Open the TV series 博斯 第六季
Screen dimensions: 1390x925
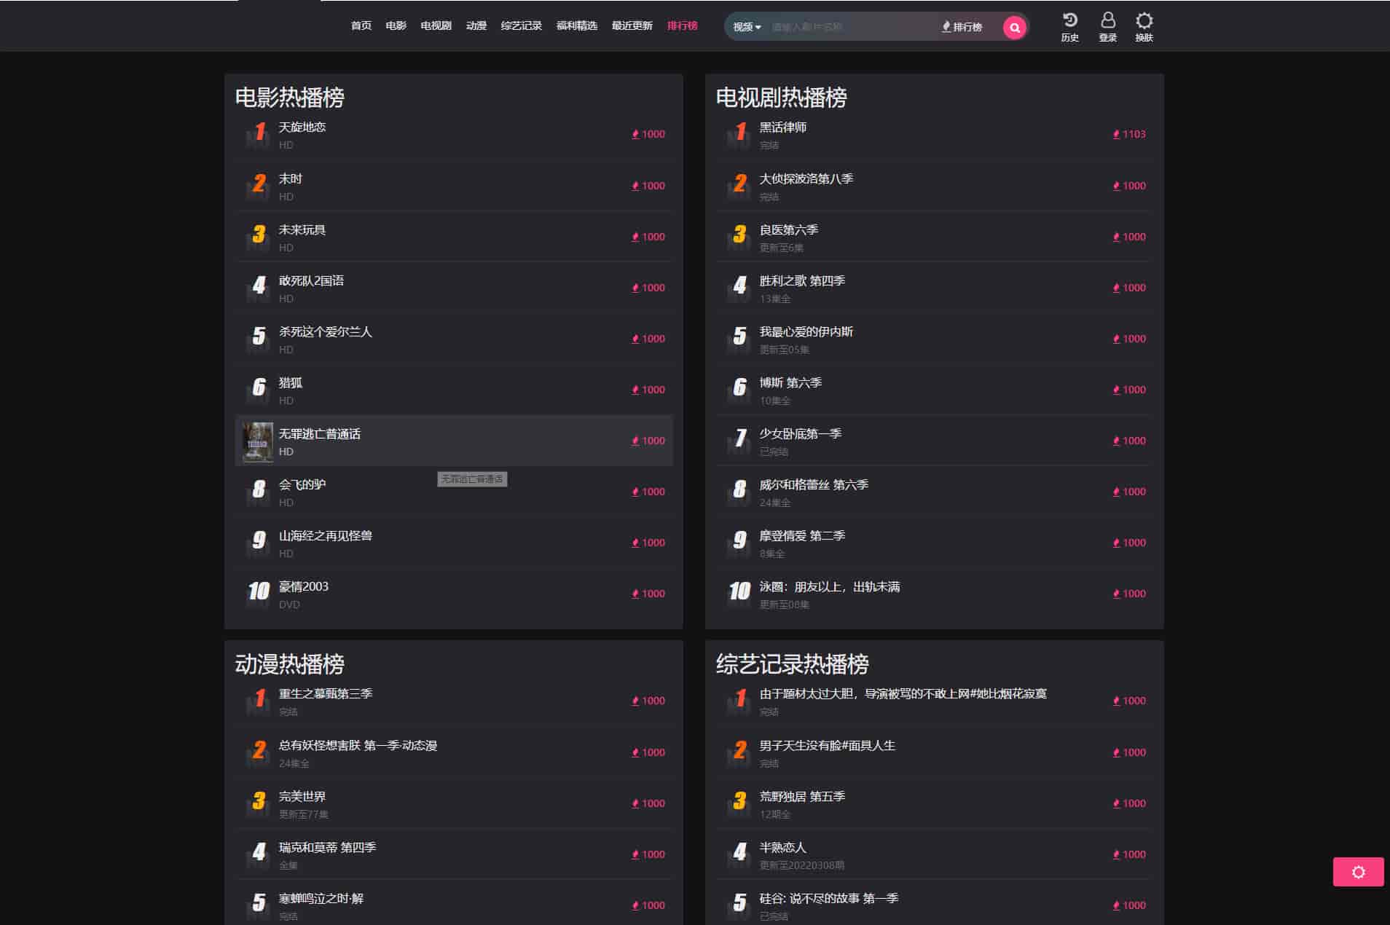(790, 382)
